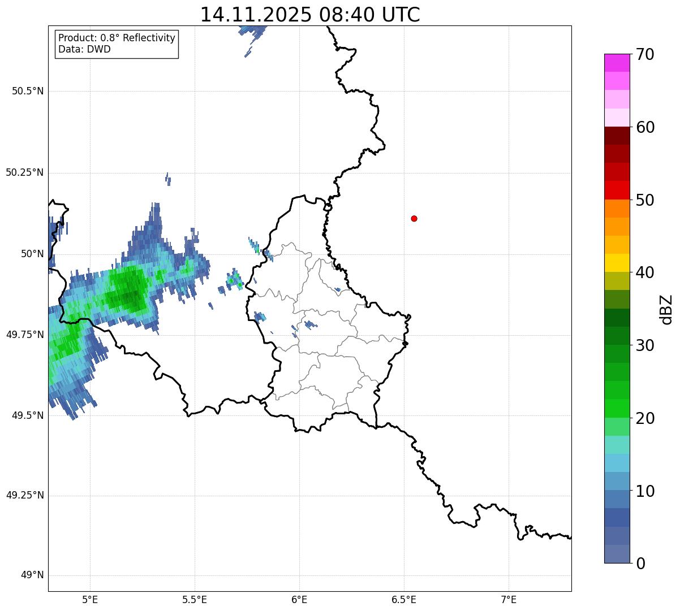Screen dimensions: 680x611
Task: Click the longitude label 5.5°E
Action: (x=195, y=600)
